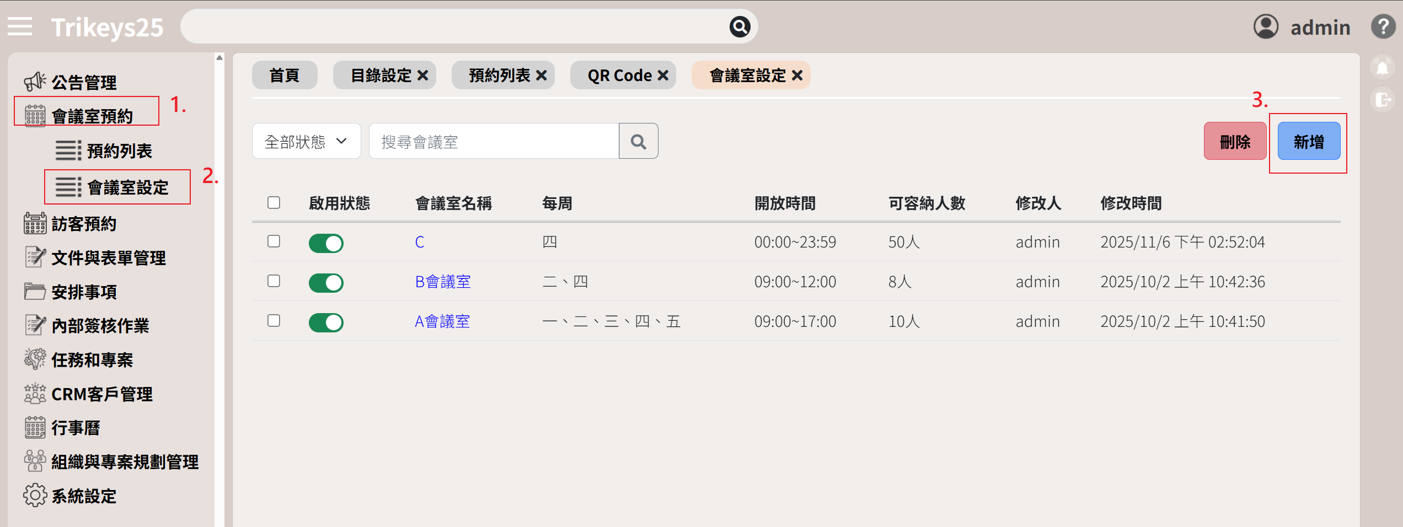The width and height of the screenshot is (1403, 527).
Task: Check the select-all header checkbox
Action: [274, 203]
